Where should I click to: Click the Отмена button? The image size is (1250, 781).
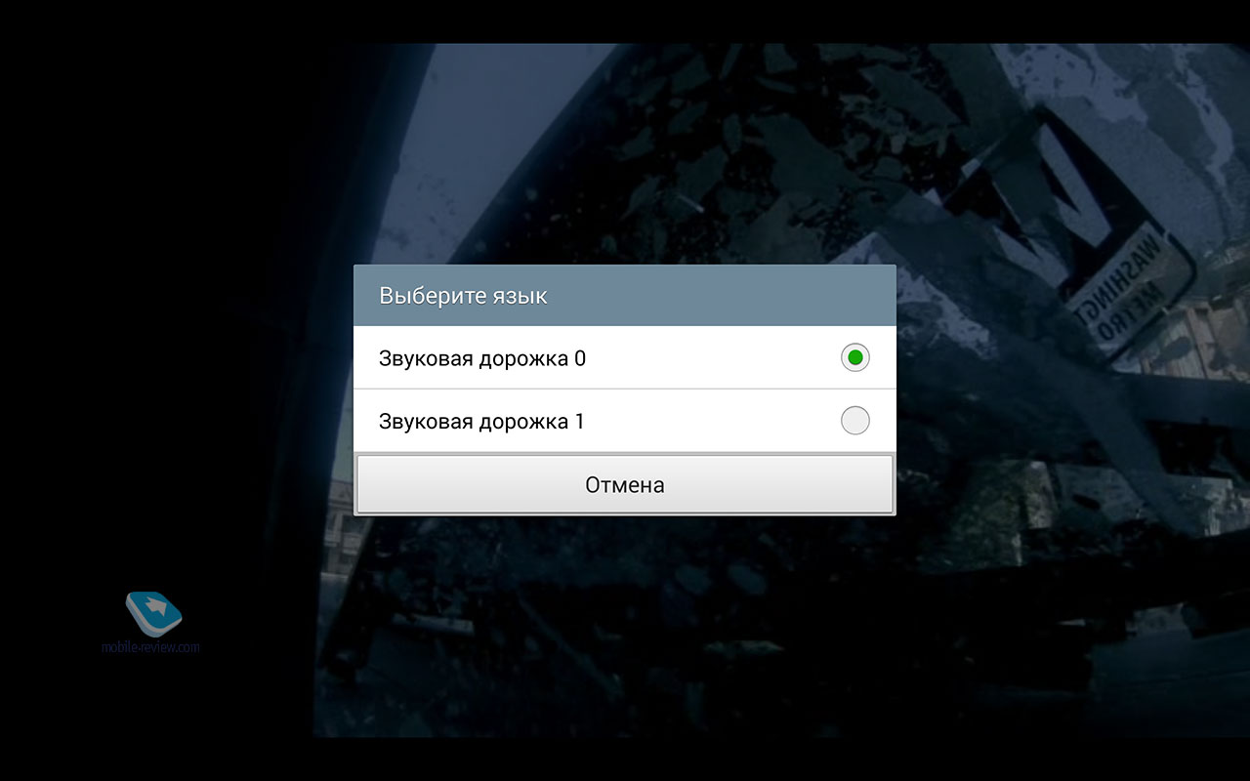coord(625,484)
